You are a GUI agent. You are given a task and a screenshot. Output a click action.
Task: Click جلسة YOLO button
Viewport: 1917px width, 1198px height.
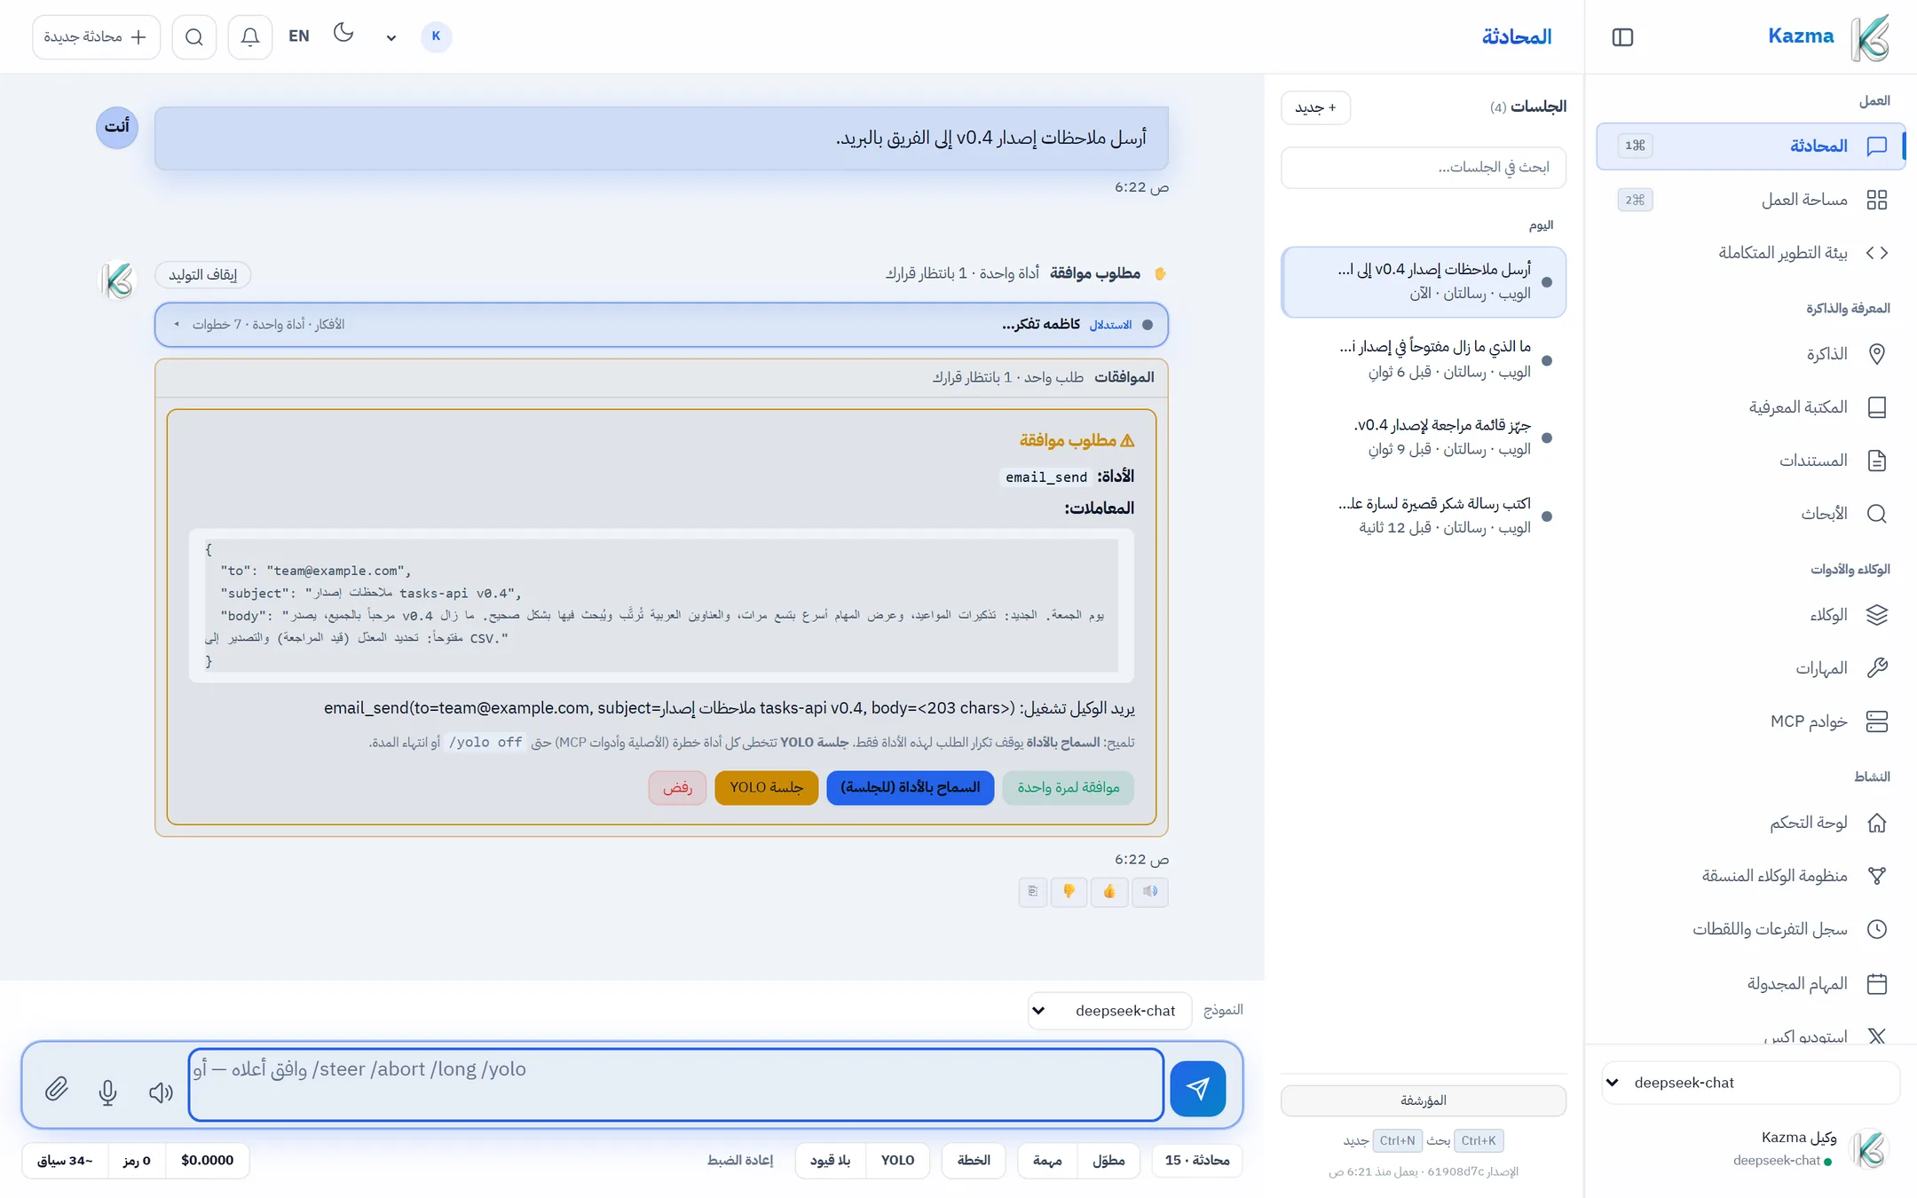766,788
